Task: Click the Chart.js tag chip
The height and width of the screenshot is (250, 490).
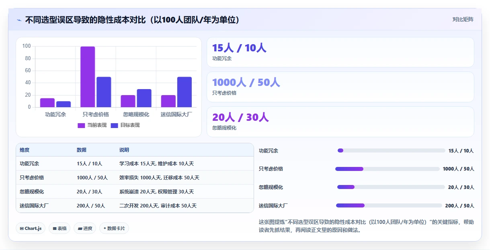Action: click(31, 228)
